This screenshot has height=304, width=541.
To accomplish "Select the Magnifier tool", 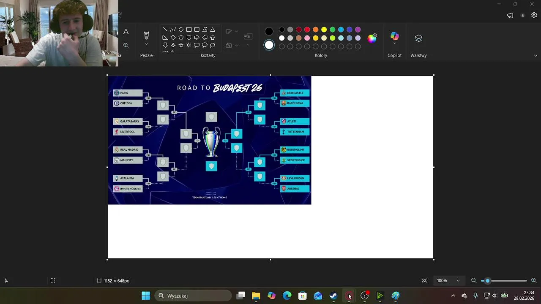I will coord(126,45).
